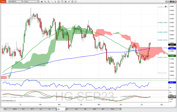Click the zoom out magnifier icon

click(52, 2)
